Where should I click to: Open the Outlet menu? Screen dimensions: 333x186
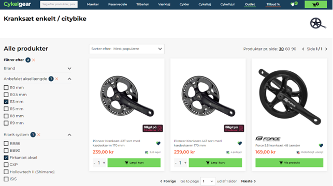pos(250,4)
